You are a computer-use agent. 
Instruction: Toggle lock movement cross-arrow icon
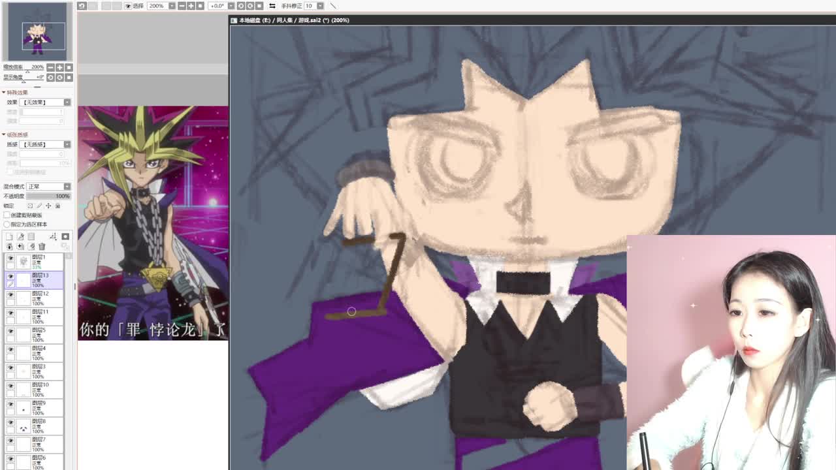pyautogui.click(x=48, y=206)
